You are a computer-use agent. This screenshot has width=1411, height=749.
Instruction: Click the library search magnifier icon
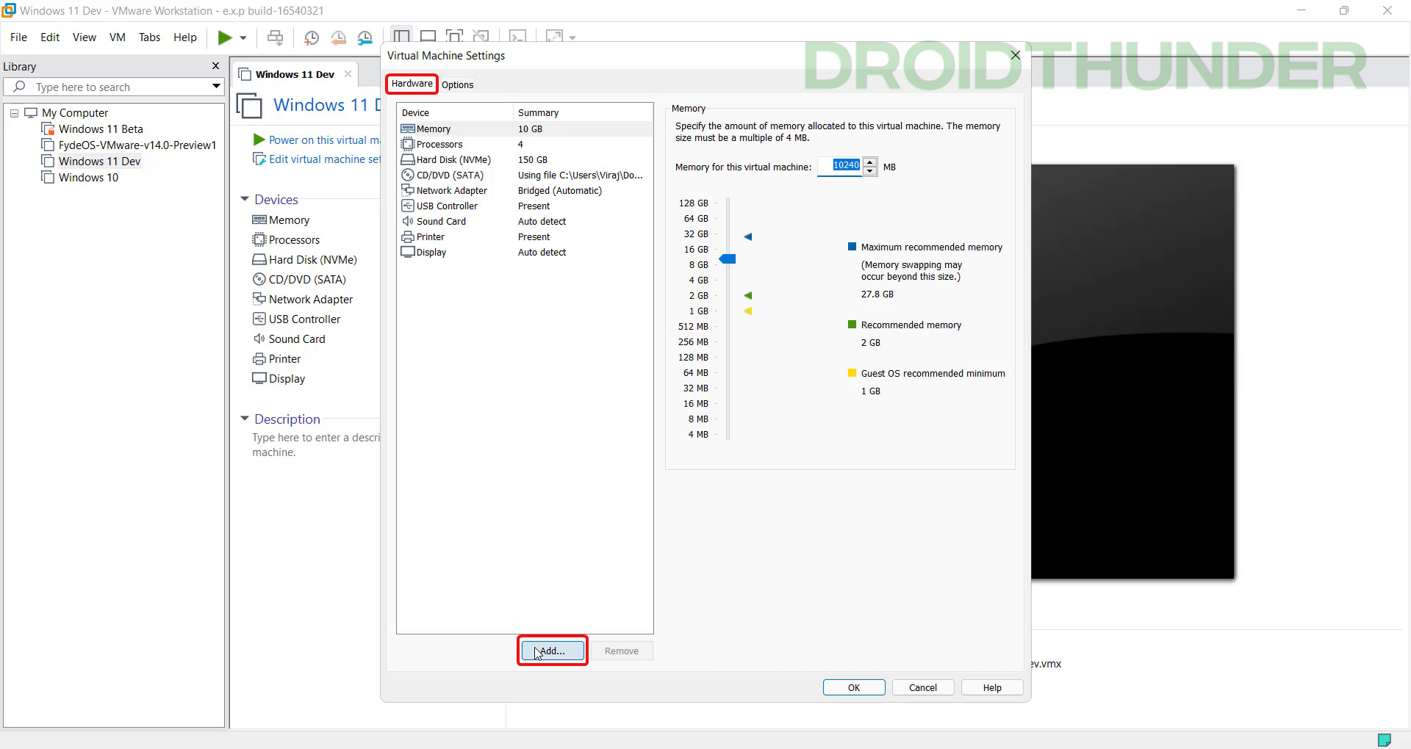tap(20, 87)
